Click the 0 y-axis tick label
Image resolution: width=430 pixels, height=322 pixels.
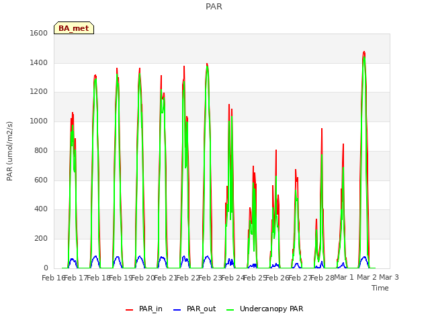pyautogui.click(x=46, y=268)
